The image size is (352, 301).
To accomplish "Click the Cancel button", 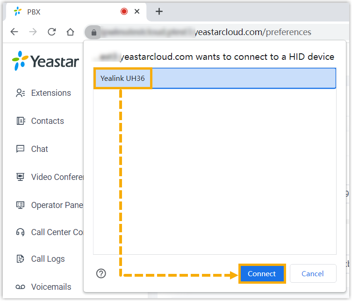I will [x=313, y=273].
